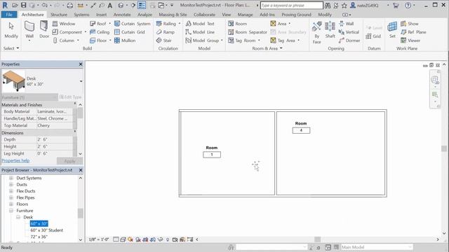Select the Roof tool
449x252 pixels.
(98, 23)
